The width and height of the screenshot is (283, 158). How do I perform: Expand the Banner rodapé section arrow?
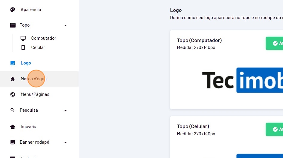pyautogui.click(x=66, y=142)
